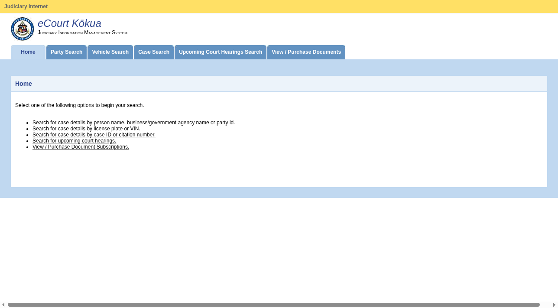
Task: Click the Hawaii Judiciary seal logo
Action: 22,29
